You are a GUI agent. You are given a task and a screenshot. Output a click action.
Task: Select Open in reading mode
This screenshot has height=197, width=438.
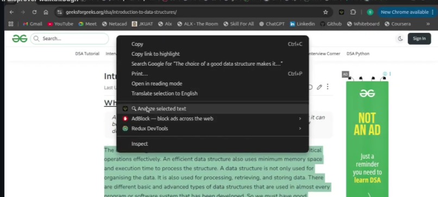(212, 84)
